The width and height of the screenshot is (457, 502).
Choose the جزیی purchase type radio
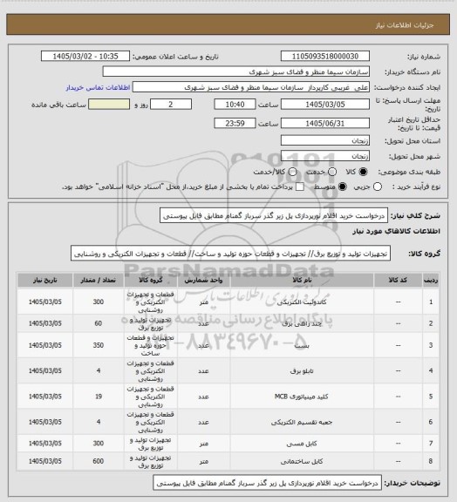coord(378,187)
